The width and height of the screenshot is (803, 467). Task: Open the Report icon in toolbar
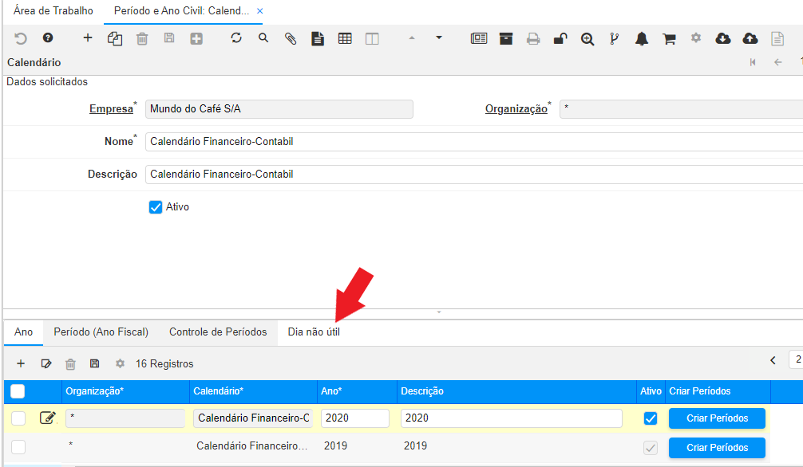479,38
